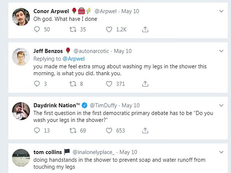Show options dropdown for tom collins's tweet
The height and width of the screenshot is (173, 231).
pos(221,152)
